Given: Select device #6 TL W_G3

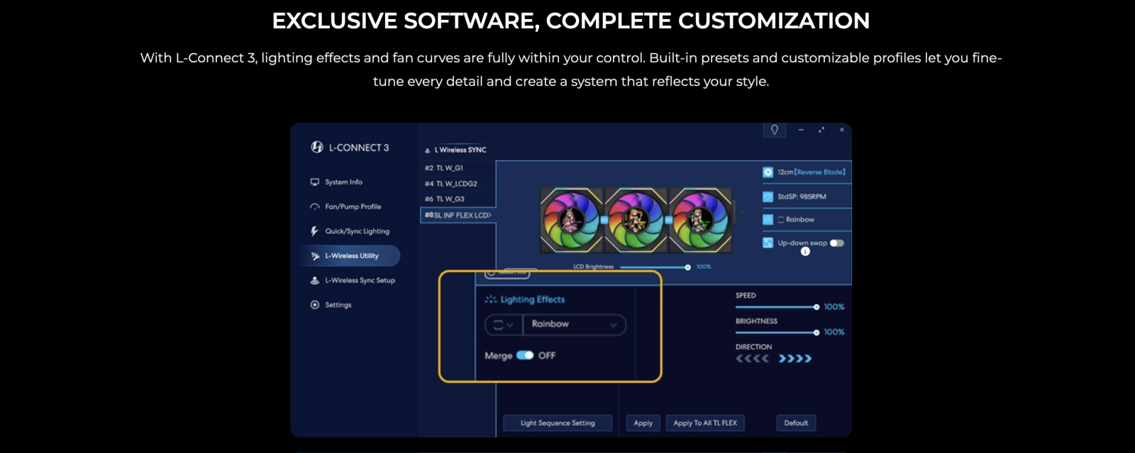Looking at the screenshot, I should pyautogui.click(x=458, y=199).
